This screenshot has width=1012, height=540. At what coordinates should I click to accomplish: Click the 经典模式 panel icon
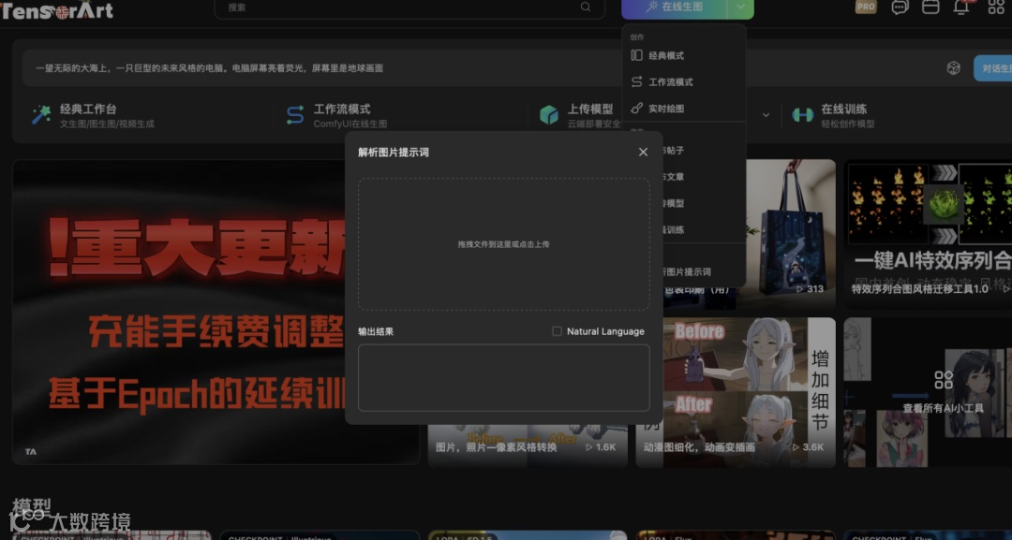click(x=636, y=55)
